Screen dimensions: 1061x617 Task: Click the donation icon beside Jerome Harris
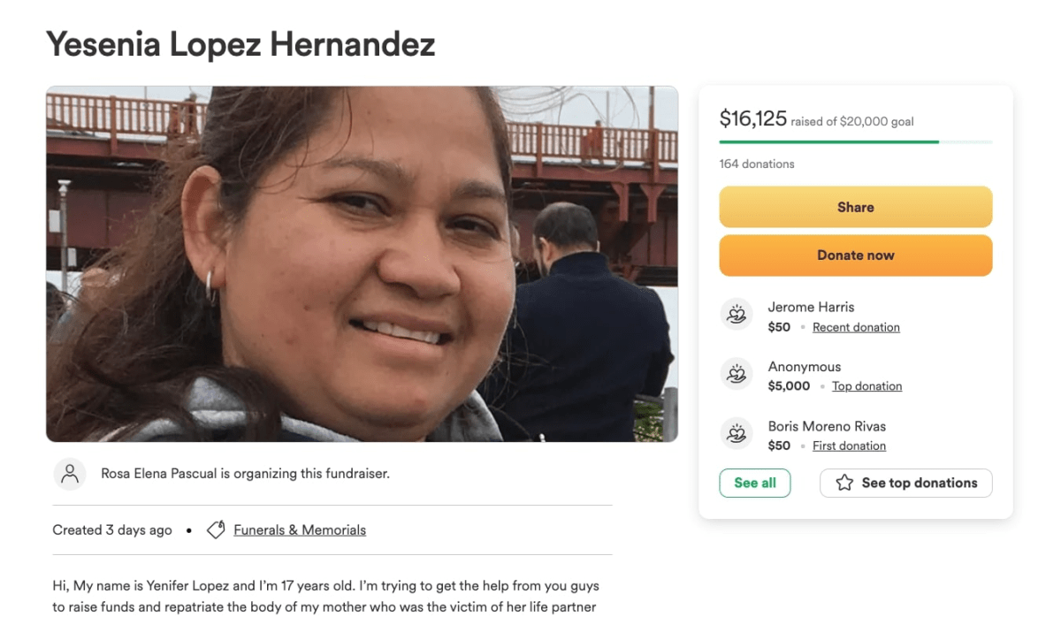[x=736, y=314]
